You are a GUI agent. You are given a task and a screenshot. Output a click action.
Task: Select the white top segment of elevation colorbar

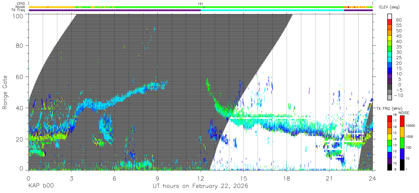[x=390, y=17]
